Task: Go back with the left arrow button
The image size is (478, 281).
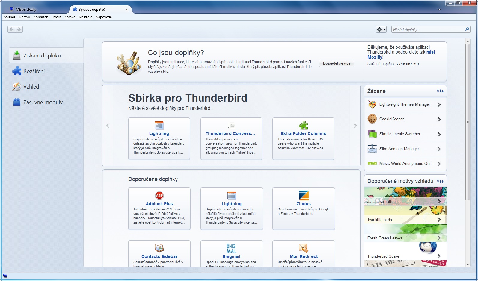Action: click(11, 29)
